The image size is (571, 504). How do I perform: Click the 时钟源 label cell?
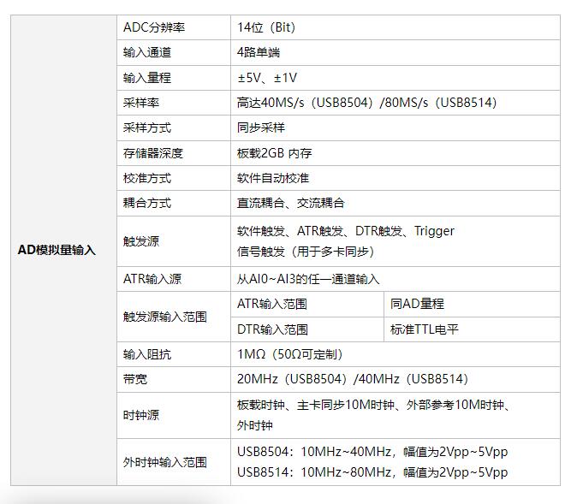[x=141, y=415]
